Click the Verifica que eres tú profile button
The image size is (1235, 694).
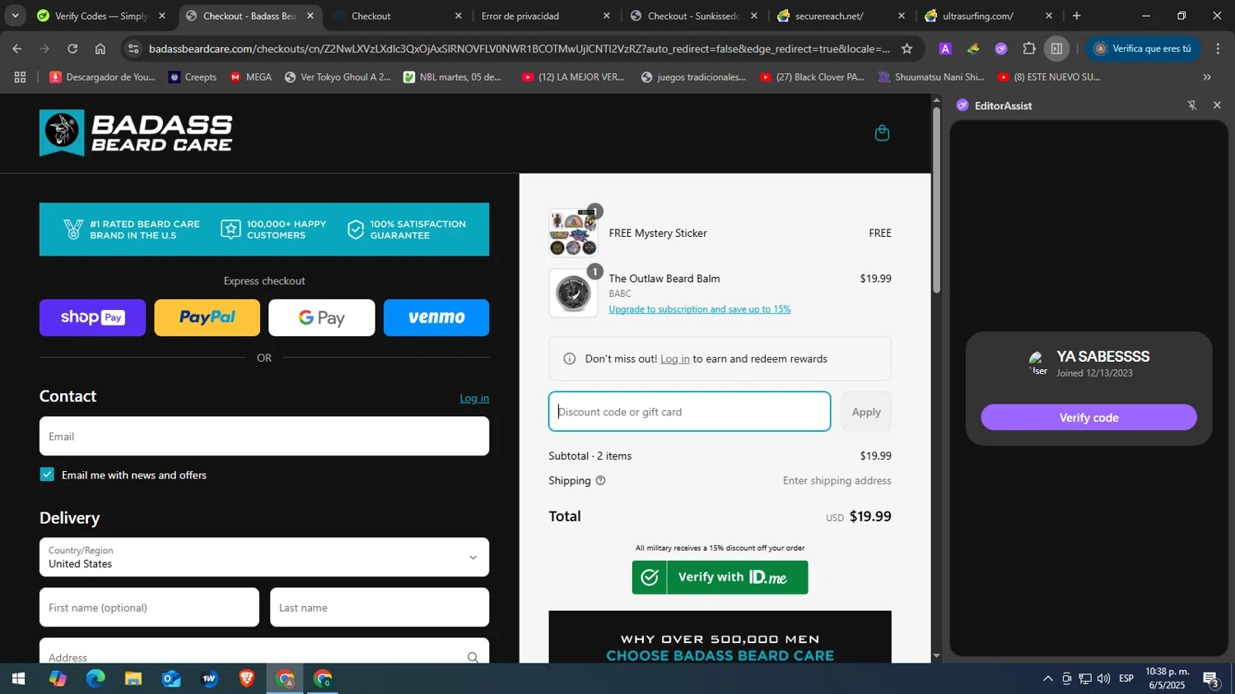(x=1142, y=49)
